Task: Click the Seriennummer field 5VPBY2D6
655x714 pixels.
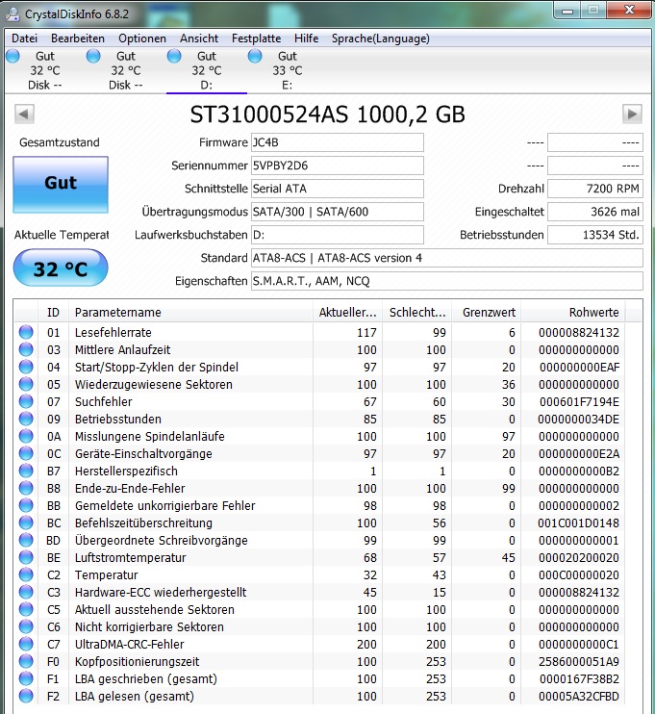Action: pyautogui.click(x=338, y=166)
